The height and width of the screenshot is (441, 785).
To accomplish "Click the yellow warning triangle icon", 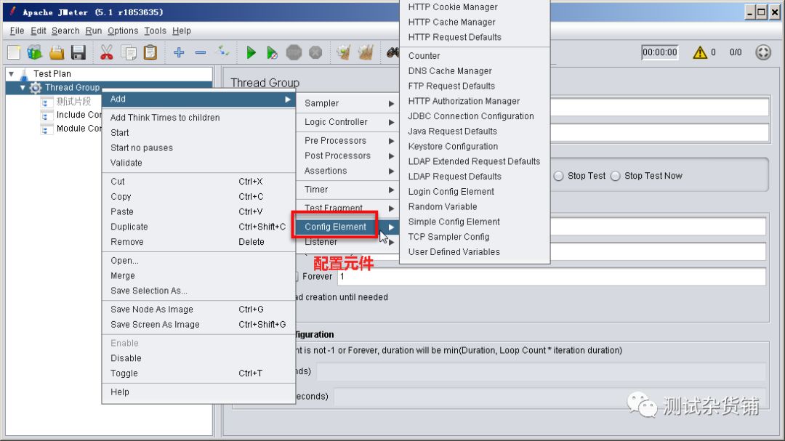I will pyautogui.click(x=700, y=52).
